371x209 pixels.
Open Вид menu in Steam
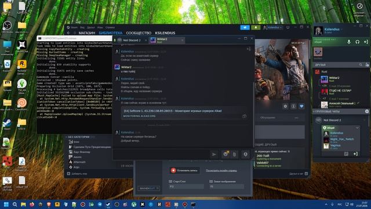[82, 27]
